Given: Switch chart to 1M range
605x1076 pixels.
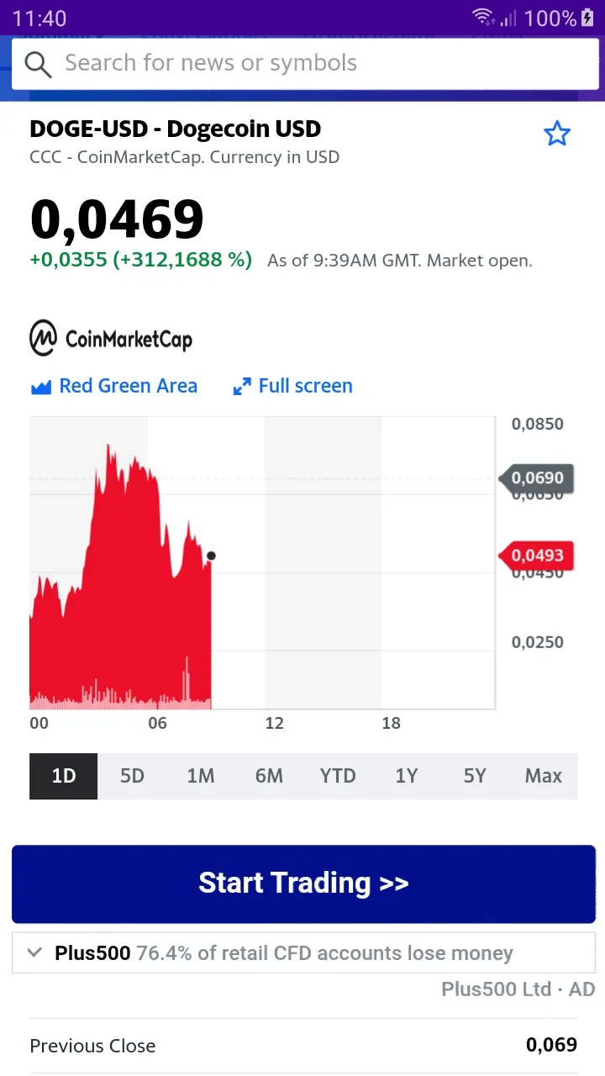Looking at the screenshot, I should click(201, 776).
